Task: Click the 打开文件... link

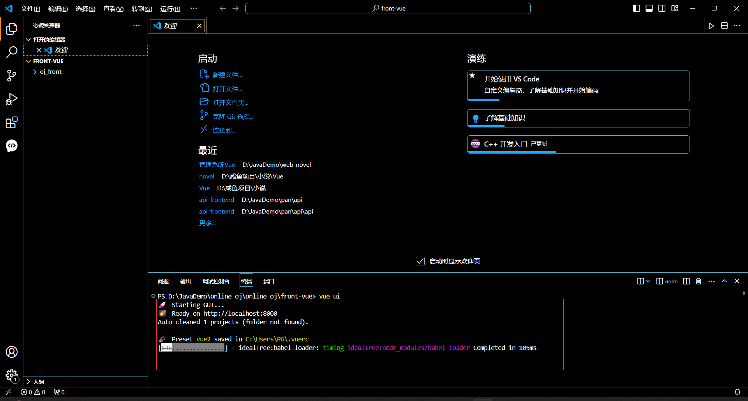Action: tap(221, 88)
